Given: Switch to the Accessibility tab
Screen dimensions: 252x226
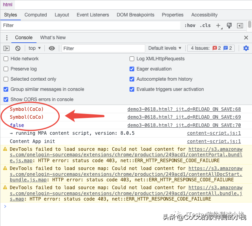Looking at the screenshot, I should 204,15.
